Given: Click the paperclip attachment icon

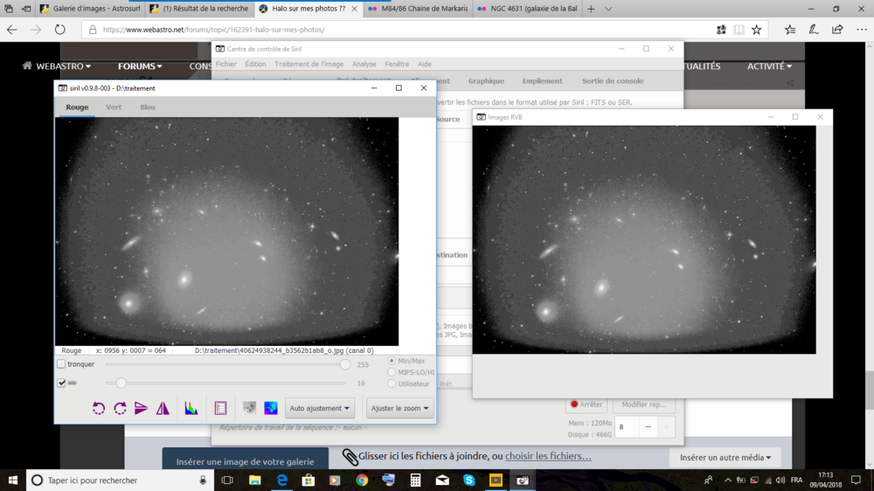Looking at the screenshot, I should (350, 457).
